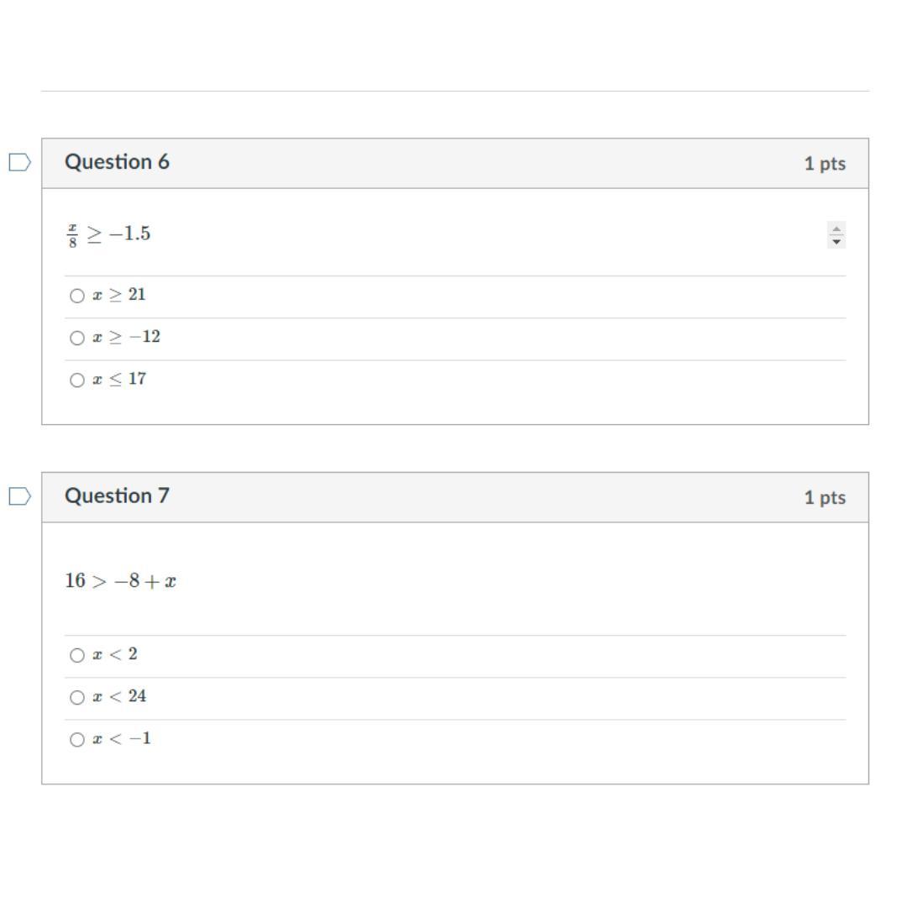
Task: Click the 16 > −8 + x equation
Action: tap(120, 581)
